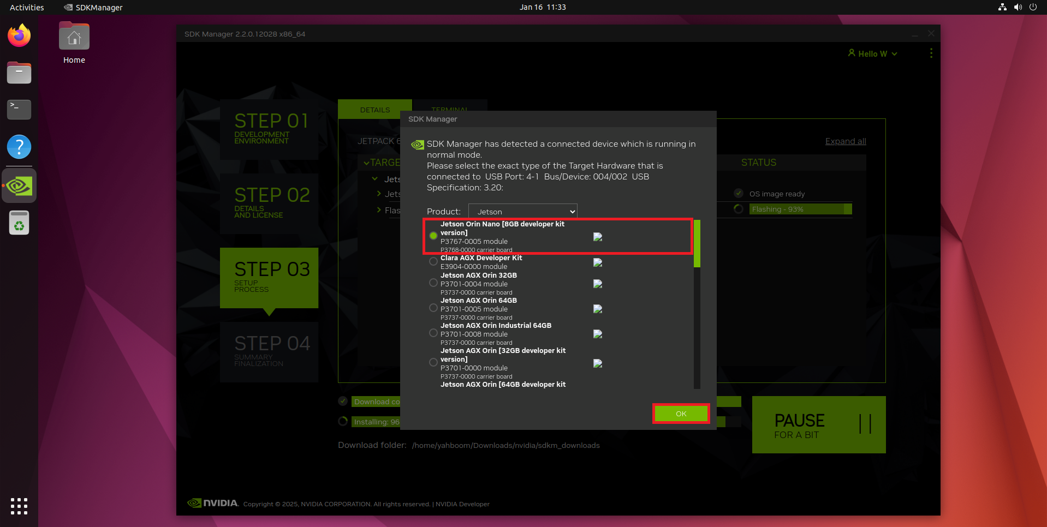Open the Trash in the dock

point(19,223)
